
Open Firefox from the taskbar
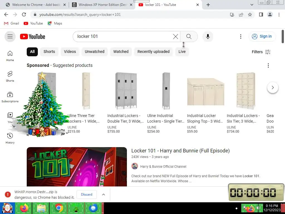pyautogui.click(x=24, y=208)
